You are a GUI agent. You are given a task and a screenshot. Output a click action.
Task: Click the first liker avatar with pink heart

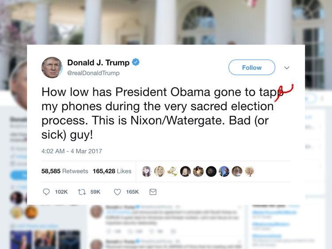coord(147,171)
